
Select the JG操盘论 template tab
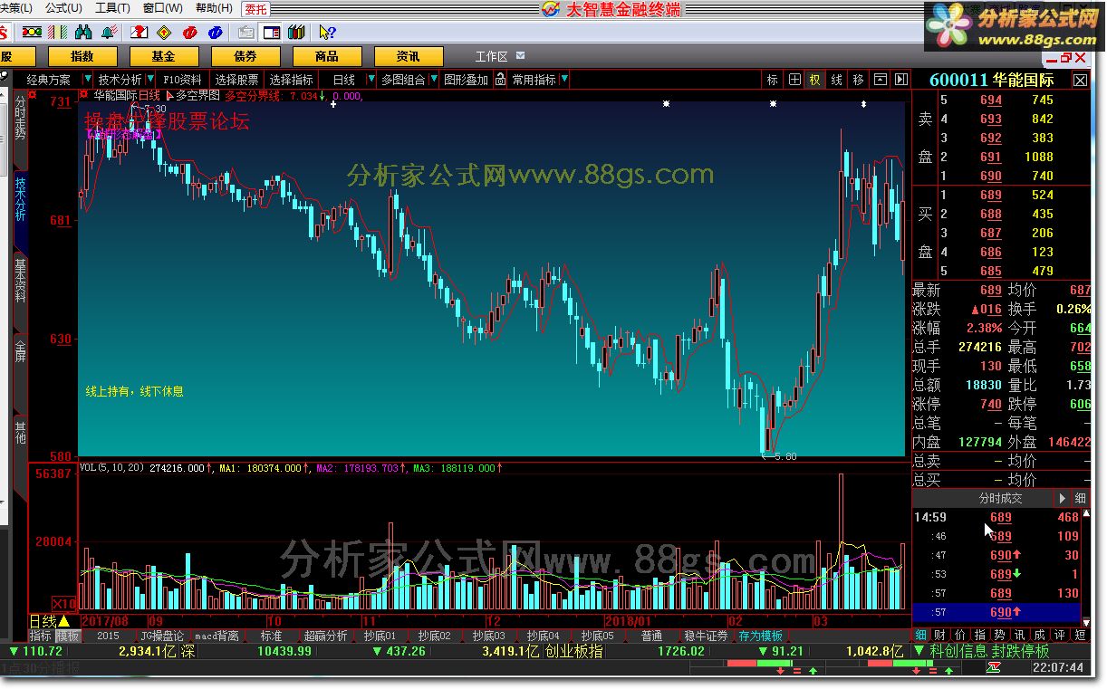pyautogui.click(x=162, y=636)
